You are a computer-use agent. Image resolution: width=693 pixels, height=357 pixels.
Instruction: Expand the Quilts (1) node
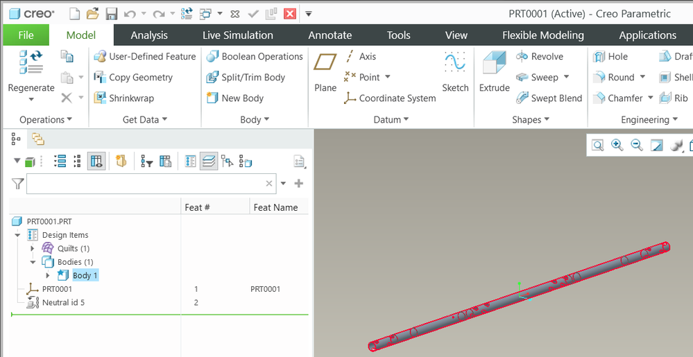[x=32, y=248]
